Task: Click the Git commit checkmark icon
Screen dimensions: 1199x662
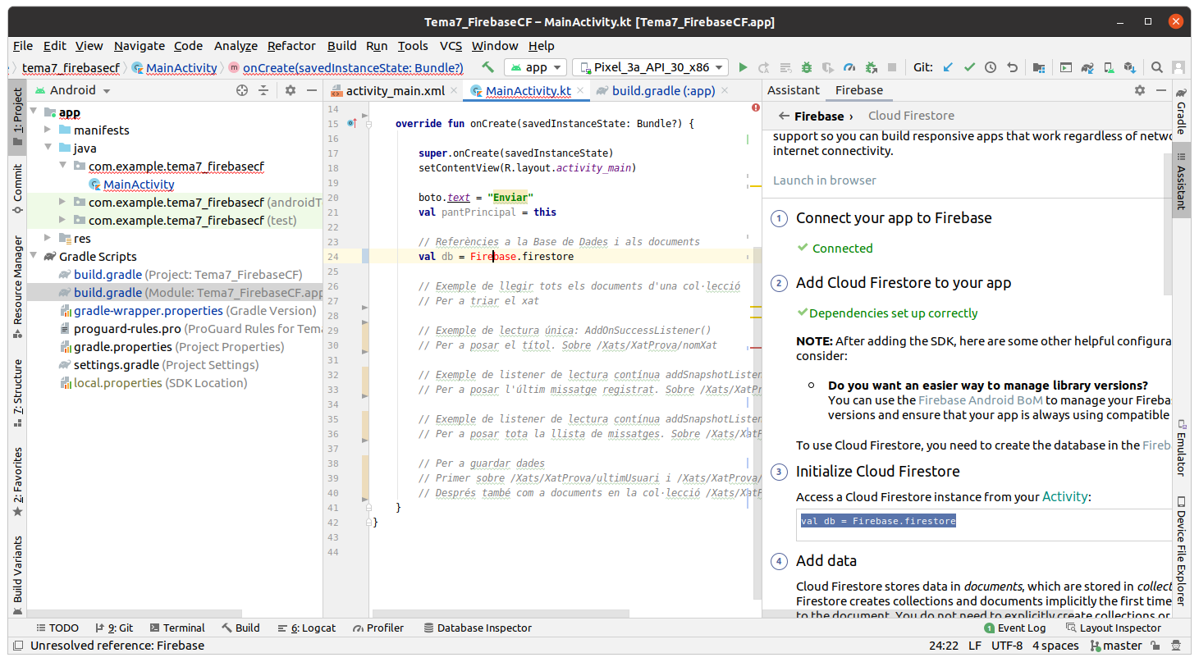Action: tap(969, 68)
